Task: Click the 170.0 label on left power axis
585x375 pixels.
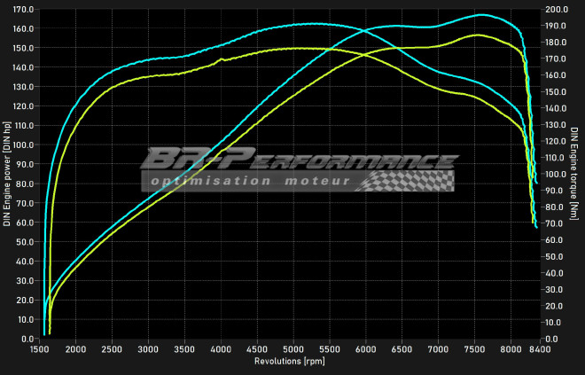Action: click(22, 10)
